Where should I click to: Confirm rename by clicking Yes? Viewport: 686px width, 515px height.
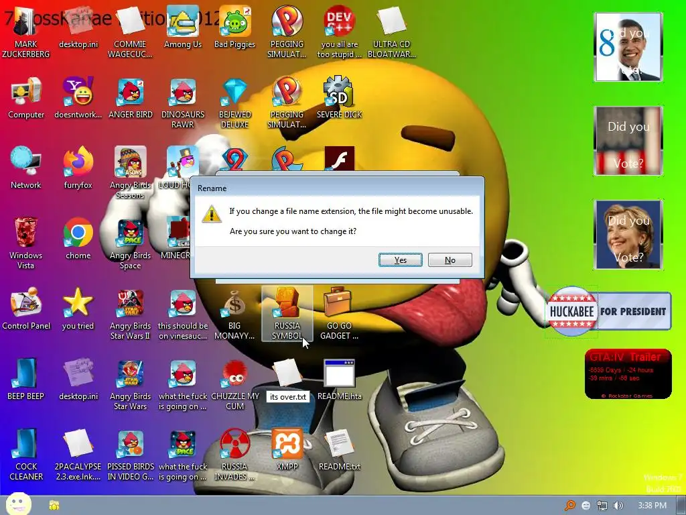click(x=401, y=260)
